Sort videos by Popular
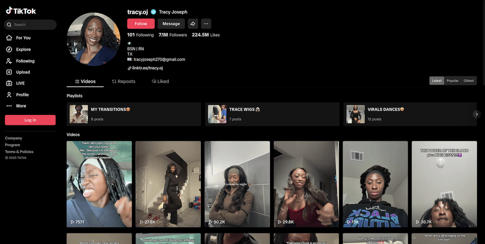This screenshot has width=485, height=244. tap(452, 81)
